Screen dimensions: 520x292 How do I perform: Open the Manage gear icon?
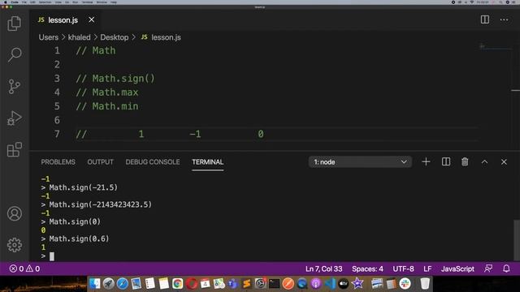point(15,245)
